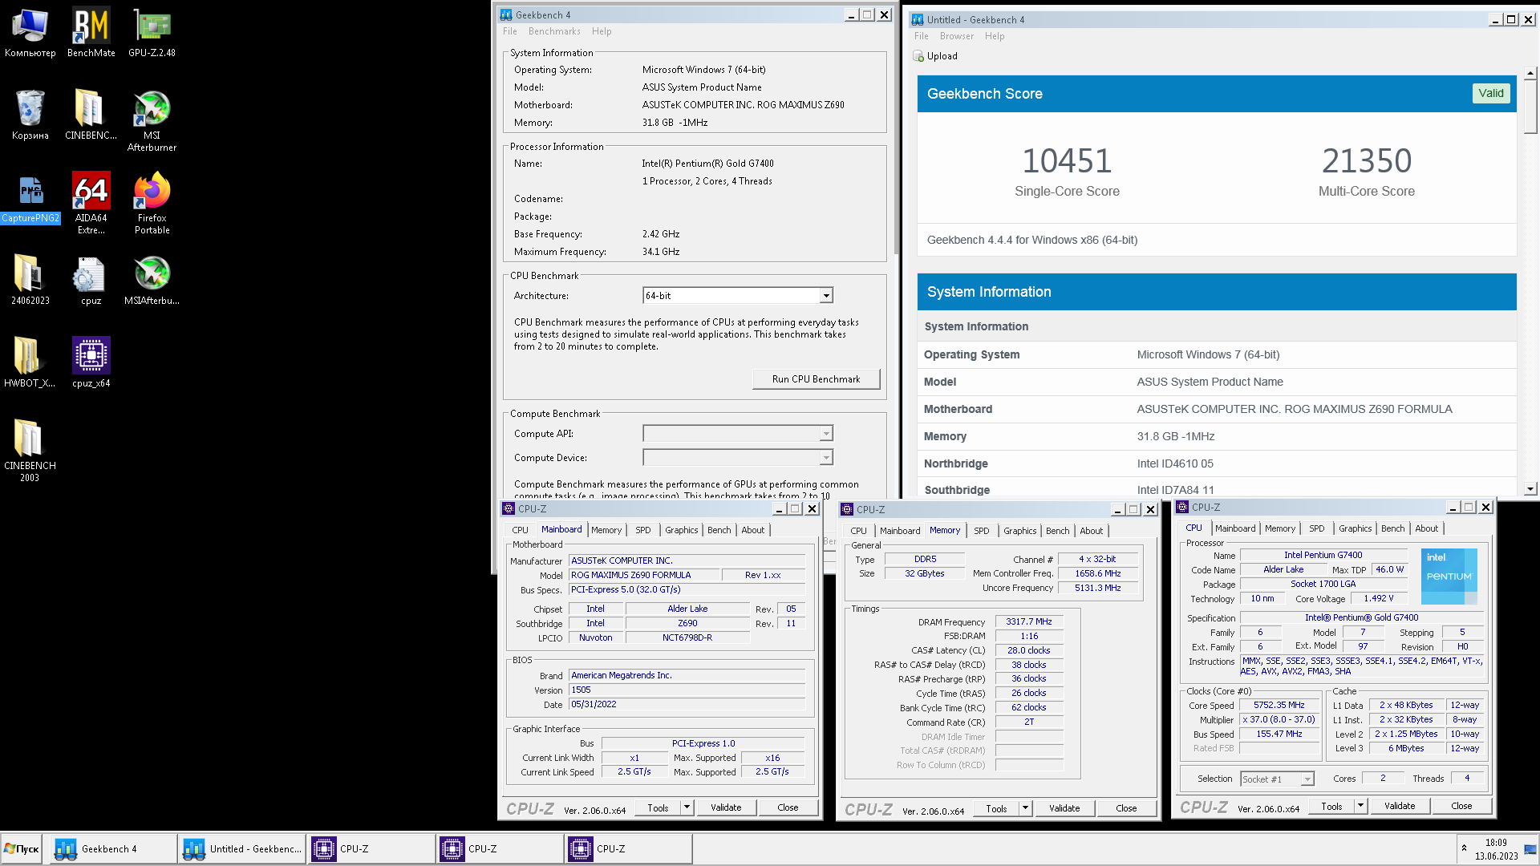Click Core Speed value 5752.35 MHz
This screenshot has height=866, width=1540.
tap(1279, 705)
